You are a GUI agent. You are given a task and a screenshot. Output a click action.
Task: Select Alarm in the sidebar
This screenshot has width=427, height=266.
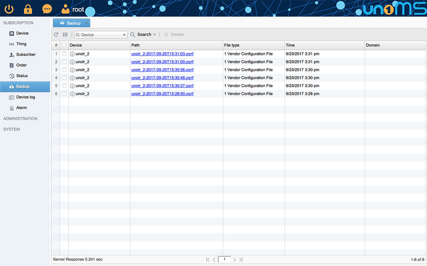click(21, 108)
